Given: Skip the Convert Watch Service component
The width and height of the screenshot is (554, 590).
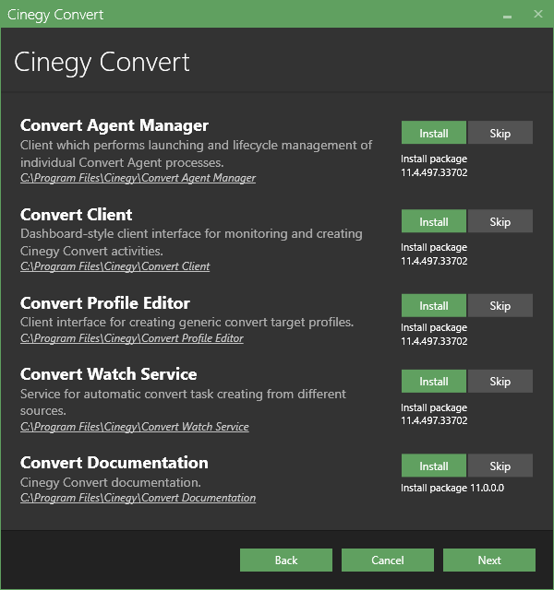Looking at the screenshot, I should pos(500,381).
